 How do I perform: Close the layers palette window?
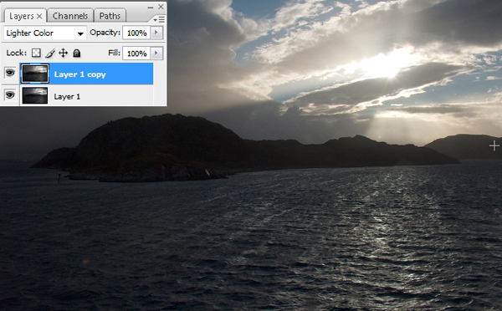(161, 7)
